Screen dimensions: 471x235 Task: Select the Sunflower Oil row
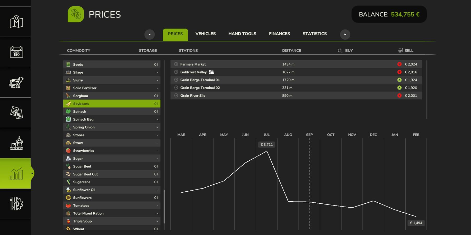[112, 190]
